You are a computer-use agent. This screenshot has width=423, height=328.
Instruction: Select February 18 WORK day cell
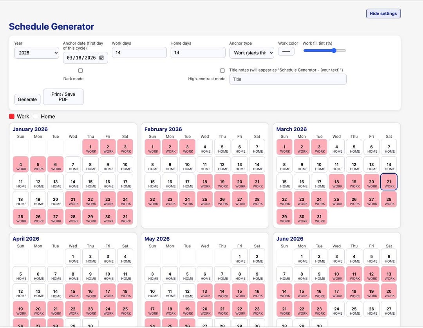pos(205,182)
